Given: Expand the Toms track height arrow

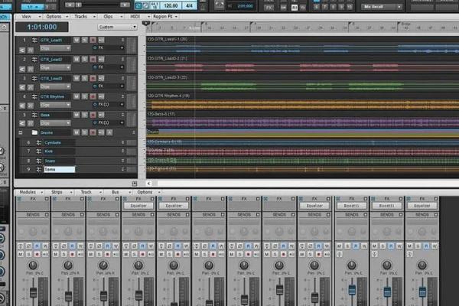Looking at the screenshot, I should tap(122, 169).
